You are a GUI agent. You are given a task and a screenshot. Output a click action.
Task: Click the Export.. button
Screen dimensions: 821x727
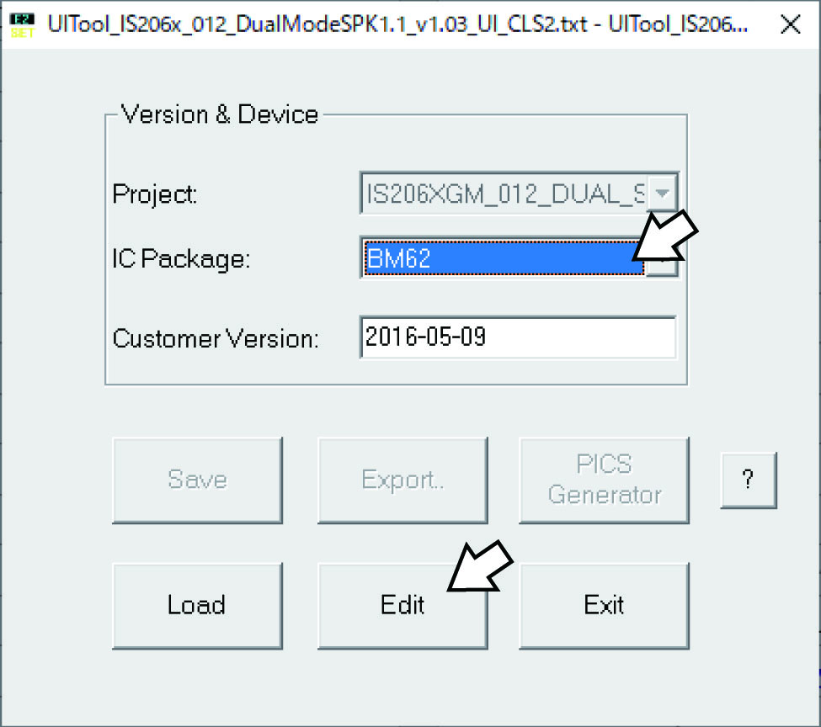pos(403,480)
